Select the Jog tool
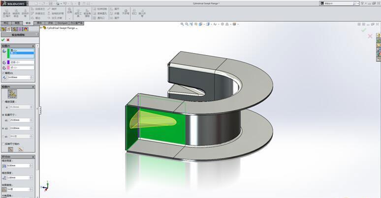The width and height of the screenshot is (381, 198). coord(52,9)
